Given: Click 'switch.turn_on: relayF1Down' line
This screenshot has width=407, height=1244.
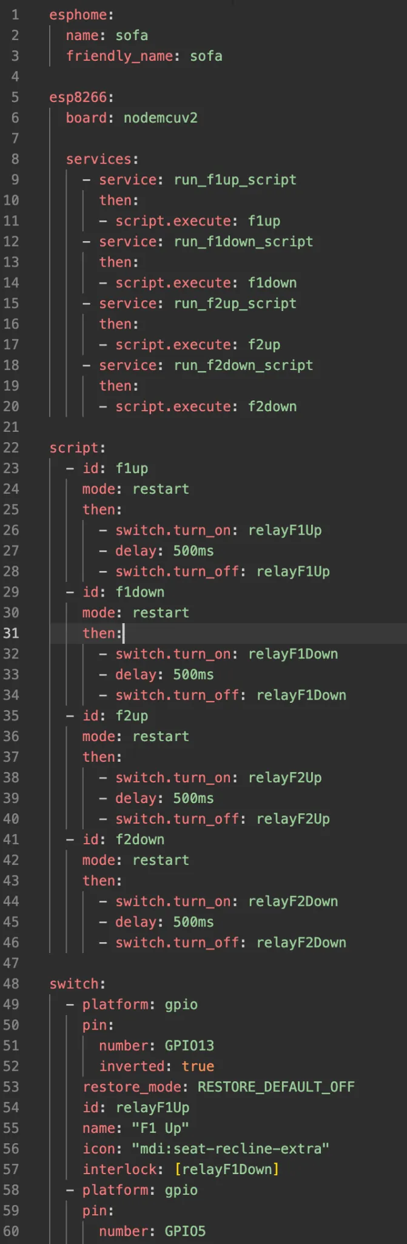Looking at the screenshot, I should tap(227, 655).
